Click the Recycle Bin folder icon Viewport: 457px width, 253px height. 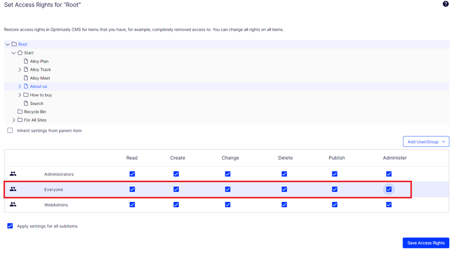click(x=20, y=112)
